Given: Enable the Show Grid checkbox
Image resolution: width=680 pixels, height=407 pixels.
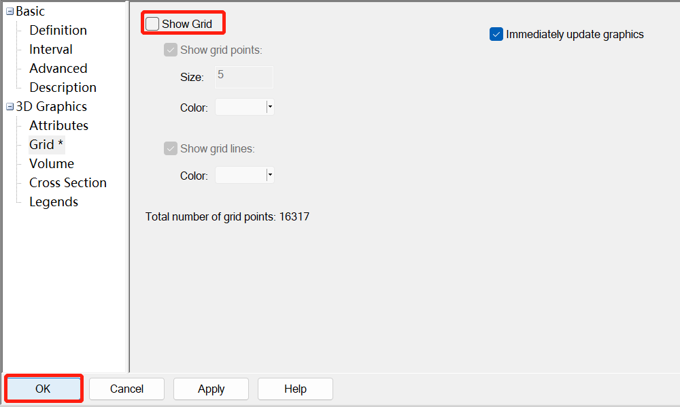Looking at the screenshot, I should pos(153,22).
